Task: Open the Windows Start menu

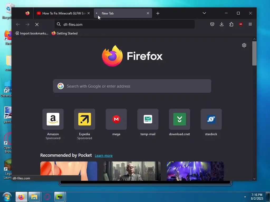Action: click(x=7, y=197)
